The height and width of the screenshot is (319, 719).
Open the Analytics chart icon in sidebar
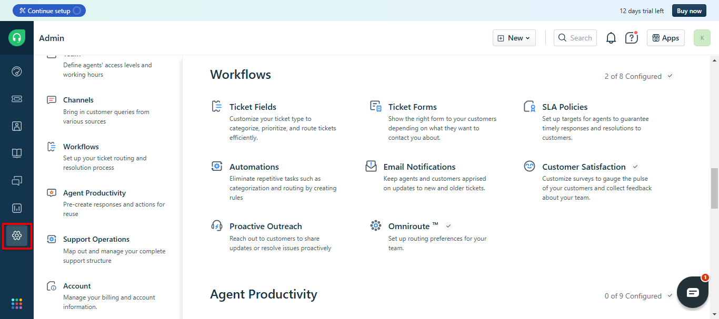17,208
